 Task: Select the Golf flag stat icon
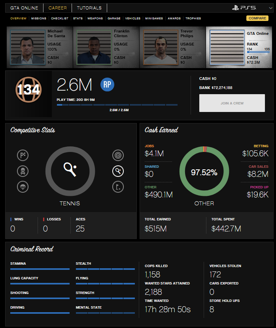[x=118, y=186]
